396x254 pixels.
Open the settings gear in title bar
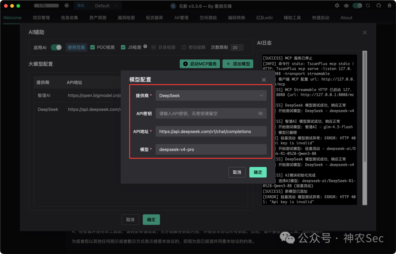tap(337, 6)
